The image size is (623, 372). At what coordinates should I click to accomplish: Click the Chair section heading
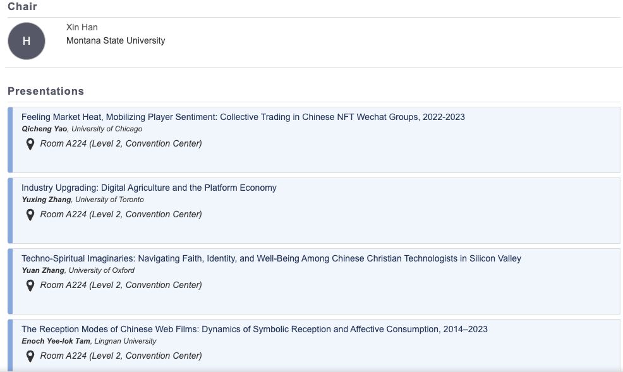[x=22, y=6]
